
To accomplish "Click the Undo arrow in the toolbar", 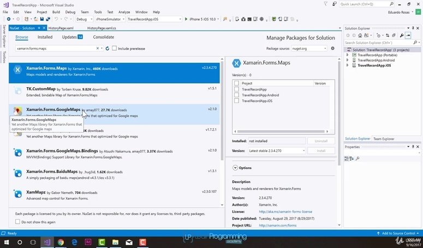I will point(56,19).
